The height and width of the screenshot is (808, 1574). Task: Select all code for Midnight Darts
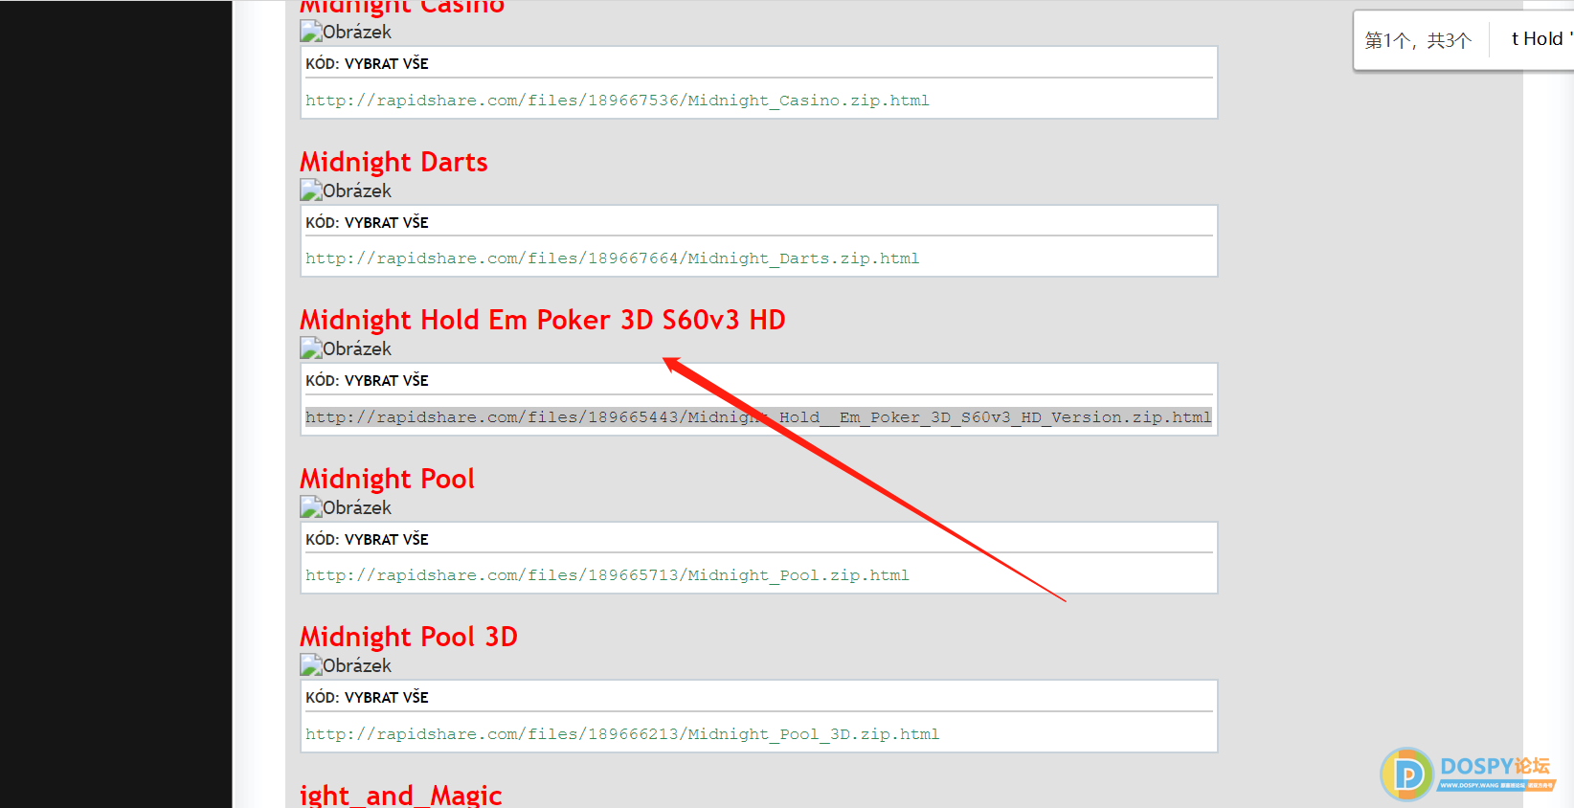pyautogui.click(x=386, y=223)
